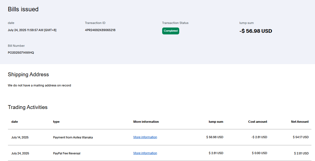Screen dimensions: 315x161
Task: Click the -$ 56.98 USD total amount
Action: [256, 31]
